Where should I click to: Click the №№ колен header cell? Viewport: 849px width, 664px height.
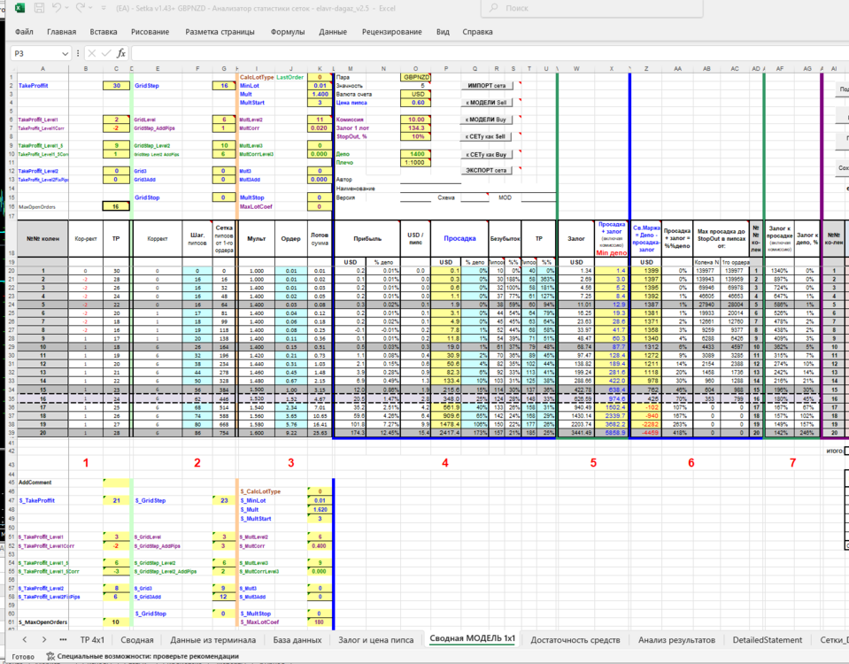(x=42, y=238)
